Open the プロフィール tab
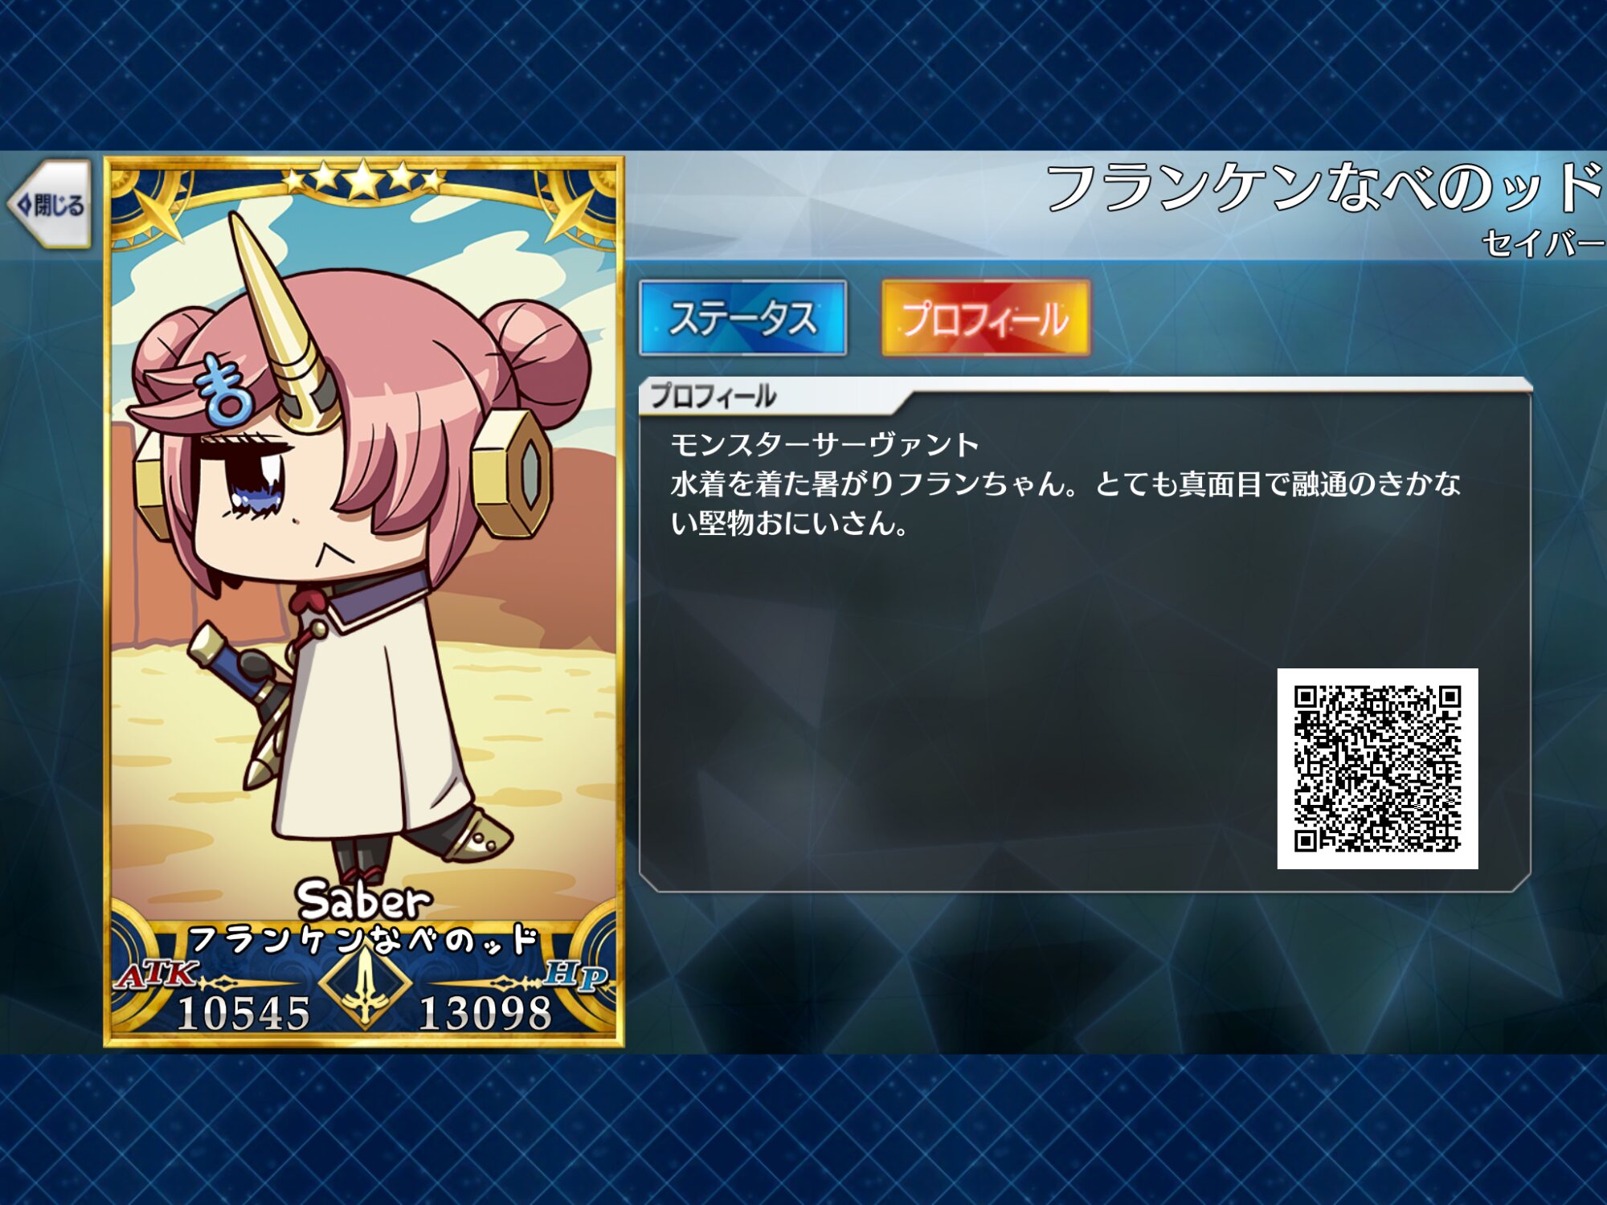Screen dimensions: 1607x1205 [985, 318]
